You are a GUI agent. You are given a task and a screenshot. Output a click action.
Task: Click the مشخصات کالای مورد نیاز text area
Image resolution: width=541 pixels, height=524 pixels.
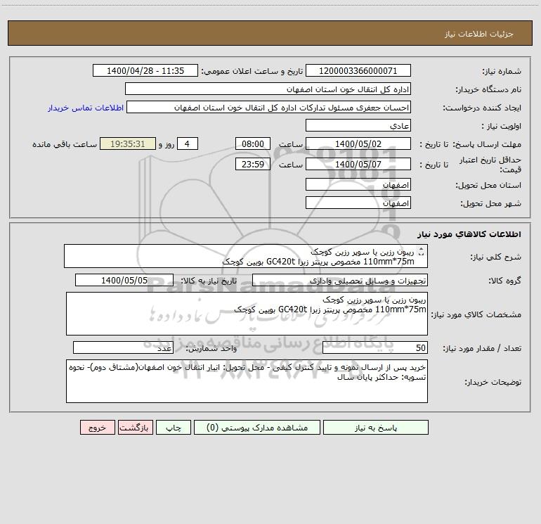247,314
